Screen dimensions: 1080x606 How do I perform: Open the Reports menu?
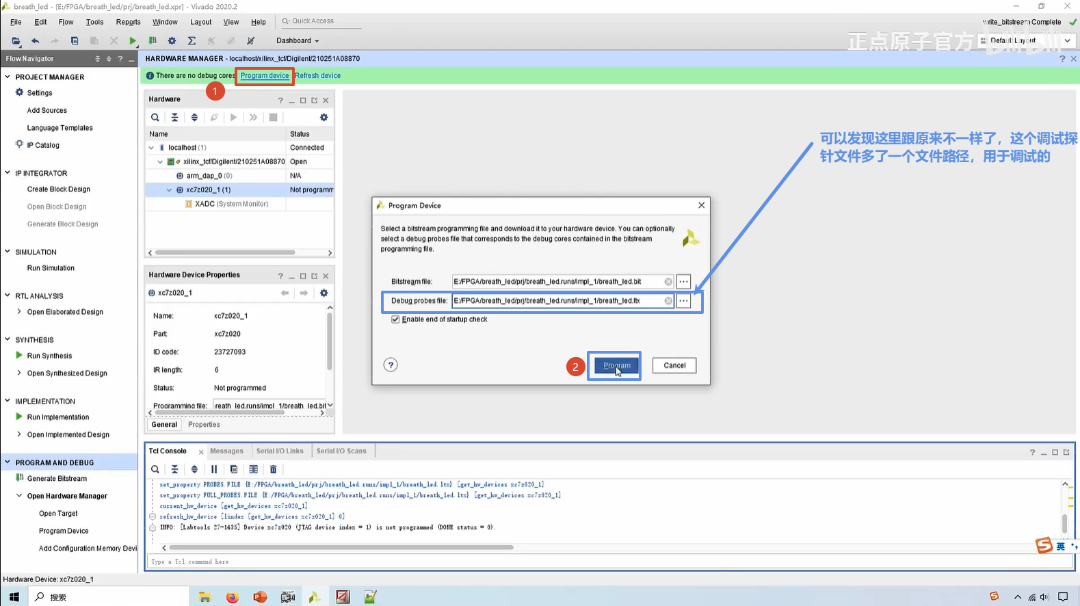point(128,22)
